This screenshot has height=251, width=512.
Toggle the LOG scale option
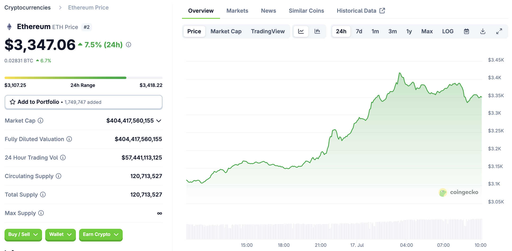(x=447, y=31)
